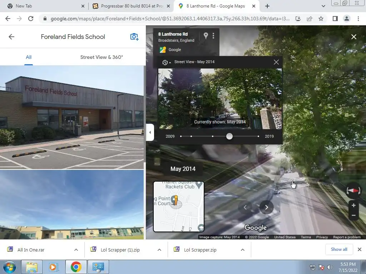Switch to the Progressbar 80 build tab

(x=132, y=6)
